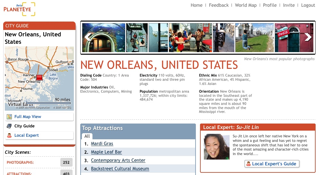Select City Guide in sidebar

tap(24, 126)
